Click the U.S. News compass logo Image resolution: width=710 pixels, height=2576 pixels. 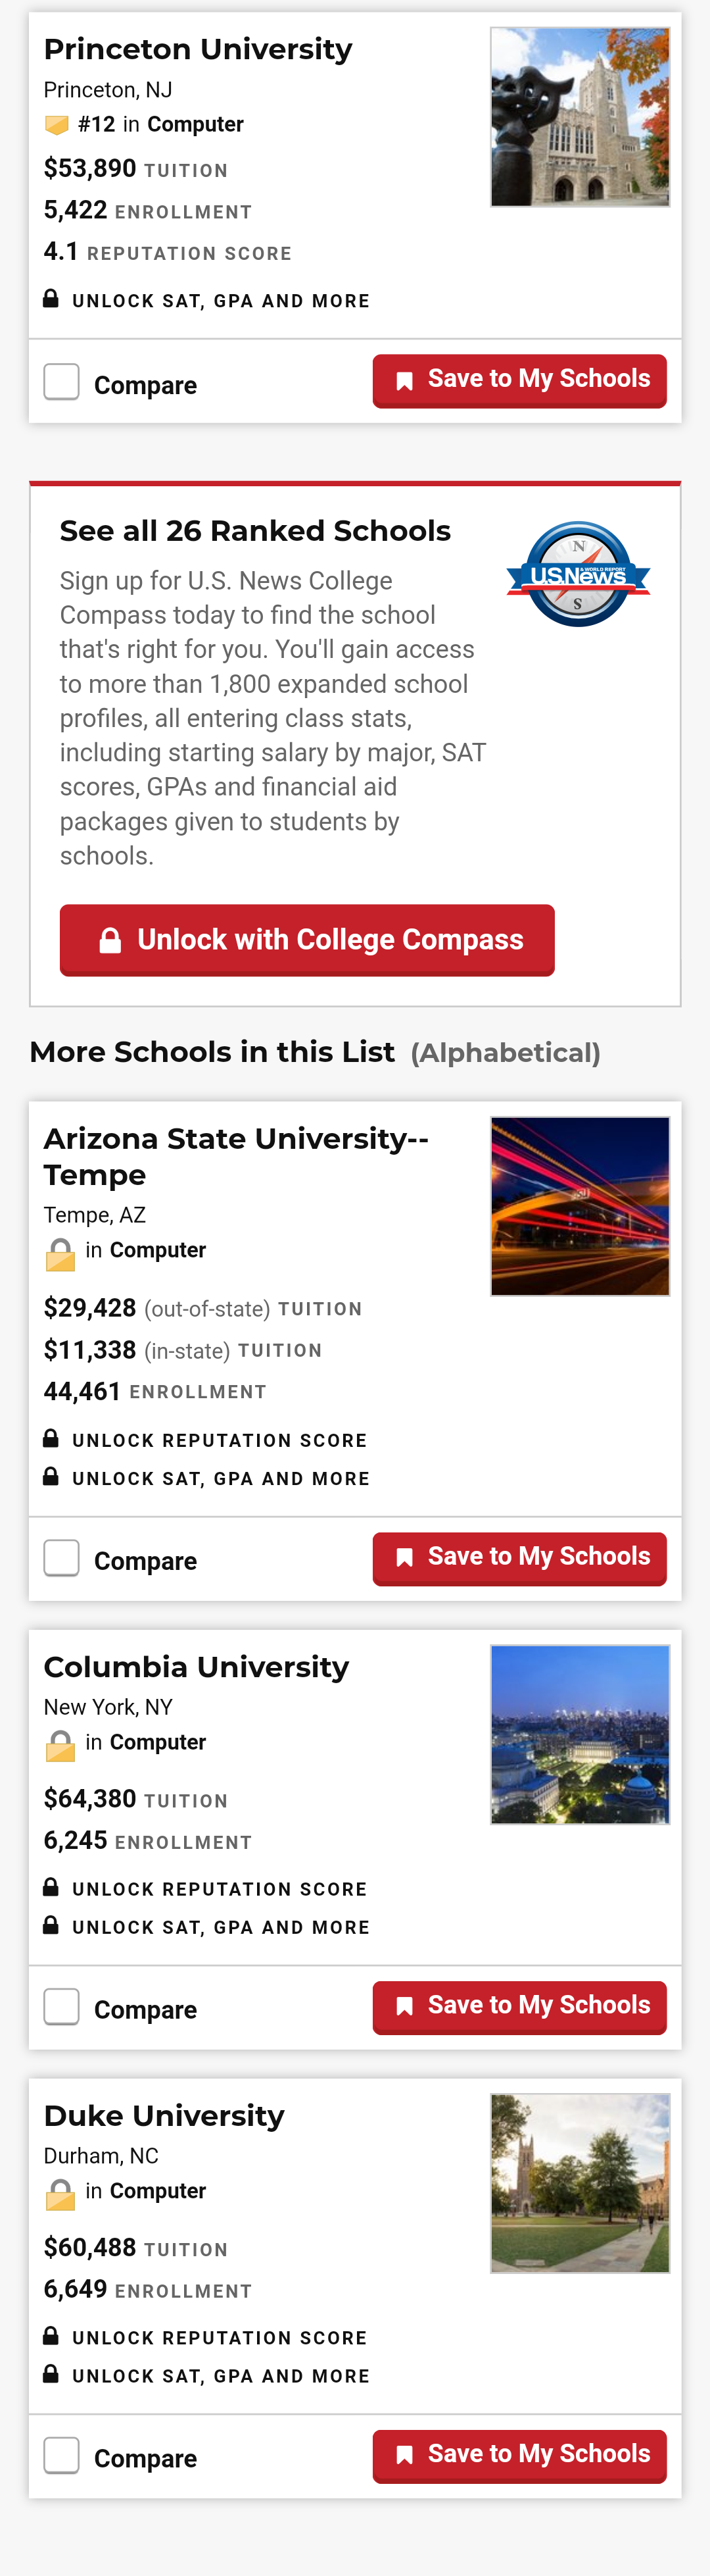click(578, 574)
